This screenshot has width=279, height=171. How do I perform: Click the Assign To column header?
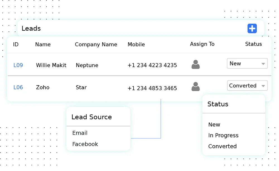click(x=202, y=44)
